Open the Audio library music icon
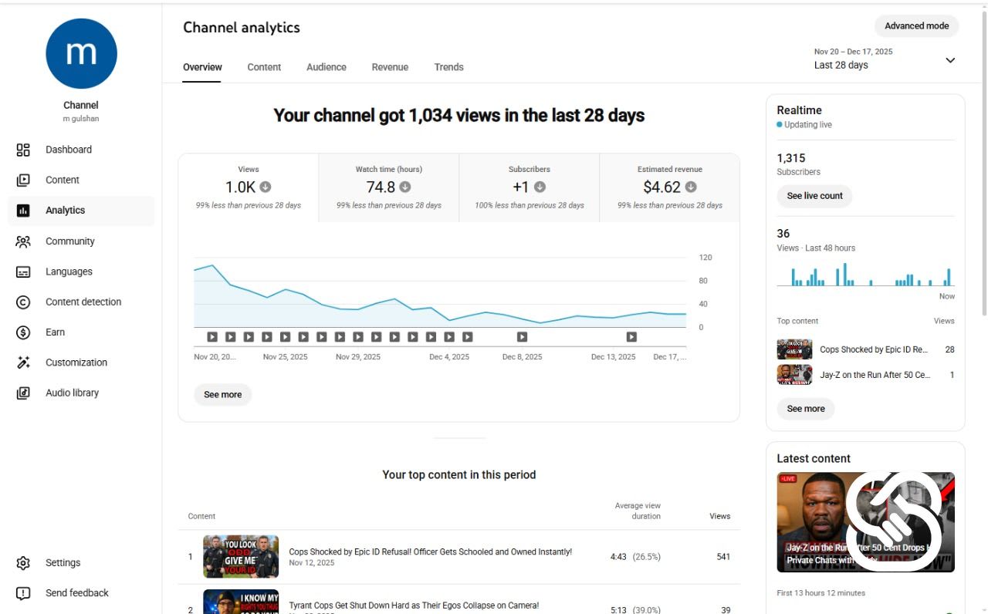The width and height of the screenshot is (988, 614). pos(23,393)
